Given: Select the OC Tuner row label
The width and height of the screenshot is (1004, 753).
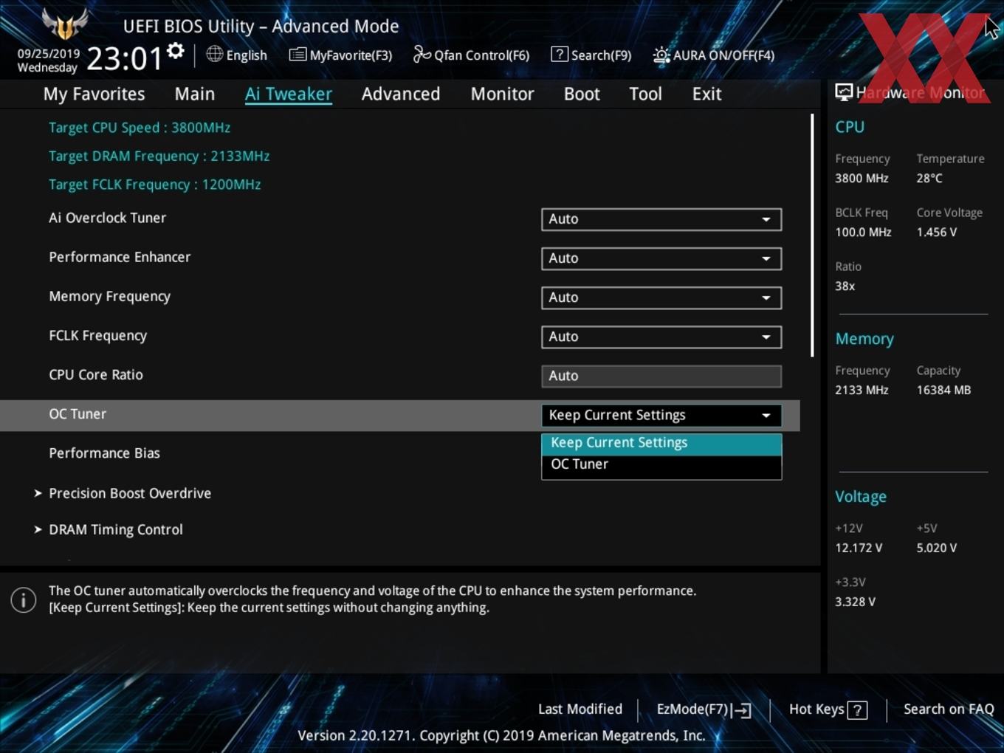Looking at the screenshot, I should pyautogui.click(x=78, y=414).
